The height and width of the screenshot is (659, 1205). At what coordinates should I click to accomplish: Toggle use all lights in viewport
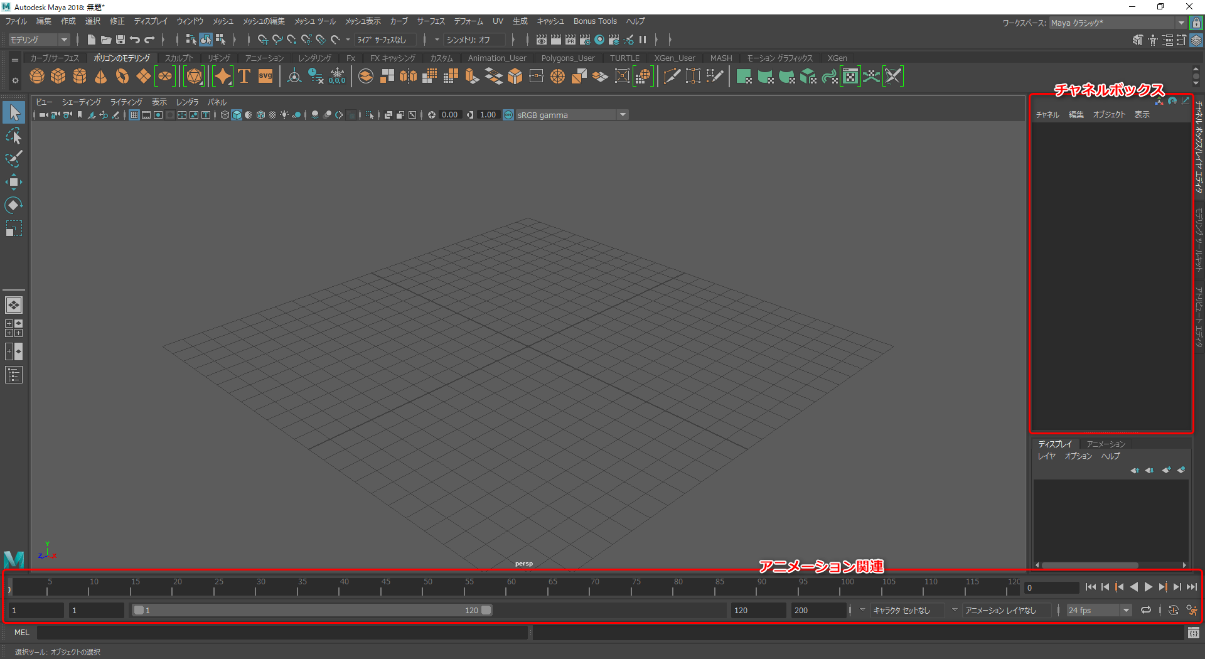pos(284,115)
